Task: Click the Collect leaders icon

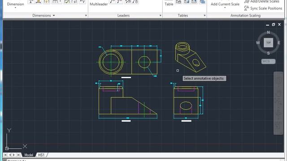Action: 135,2
